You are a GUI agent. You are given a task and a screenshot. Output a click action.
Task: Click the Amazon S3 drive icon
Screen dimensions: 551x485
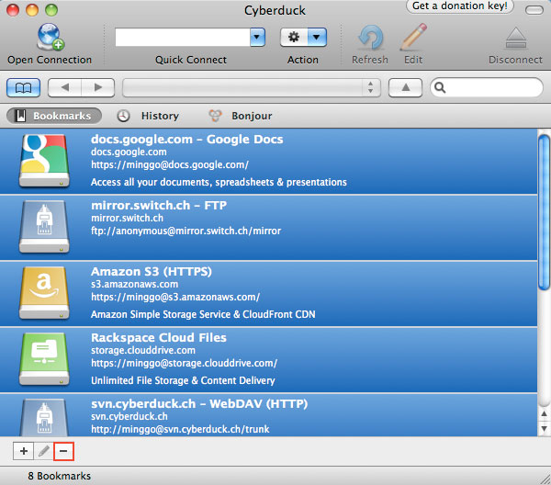[44, 293]
